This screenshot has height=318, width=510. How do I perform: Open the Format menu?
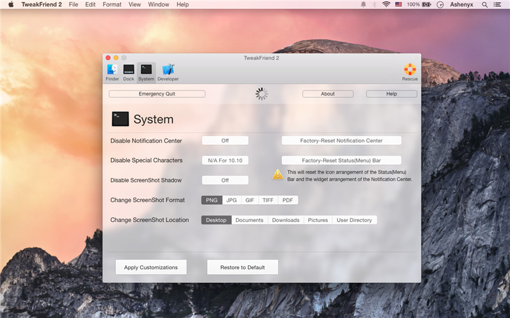pyautogui.click(x=112, y=4)
